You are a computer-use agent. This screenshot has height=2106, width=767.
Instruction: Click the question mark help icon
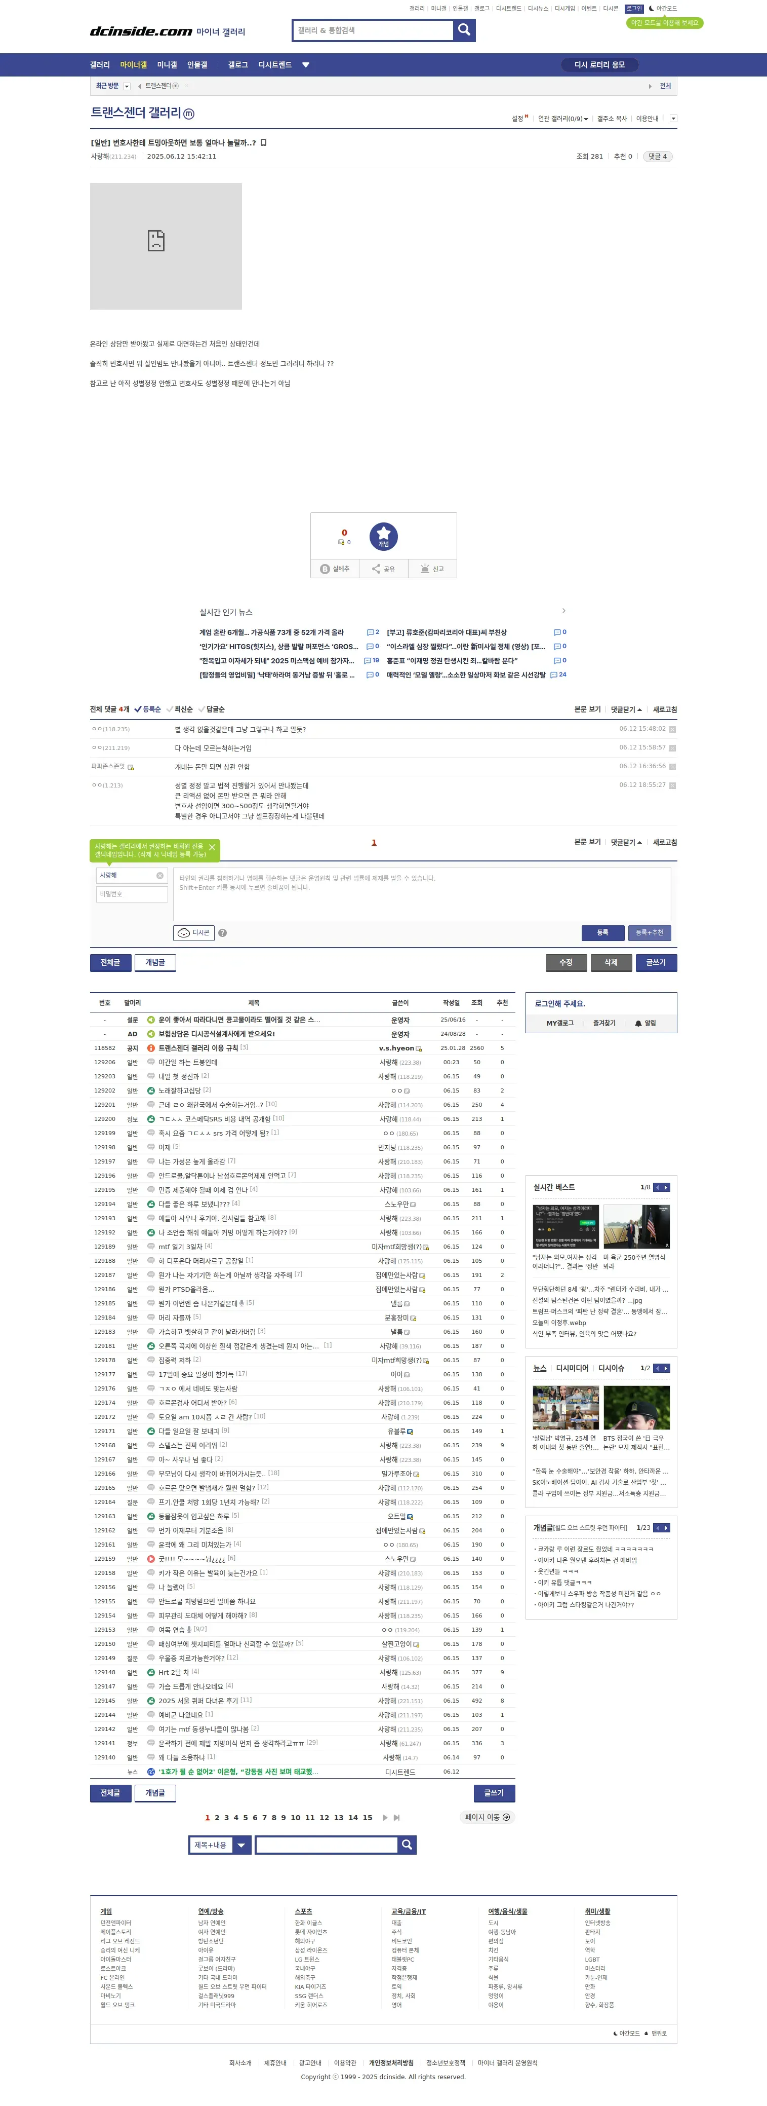tap(222, 933)
